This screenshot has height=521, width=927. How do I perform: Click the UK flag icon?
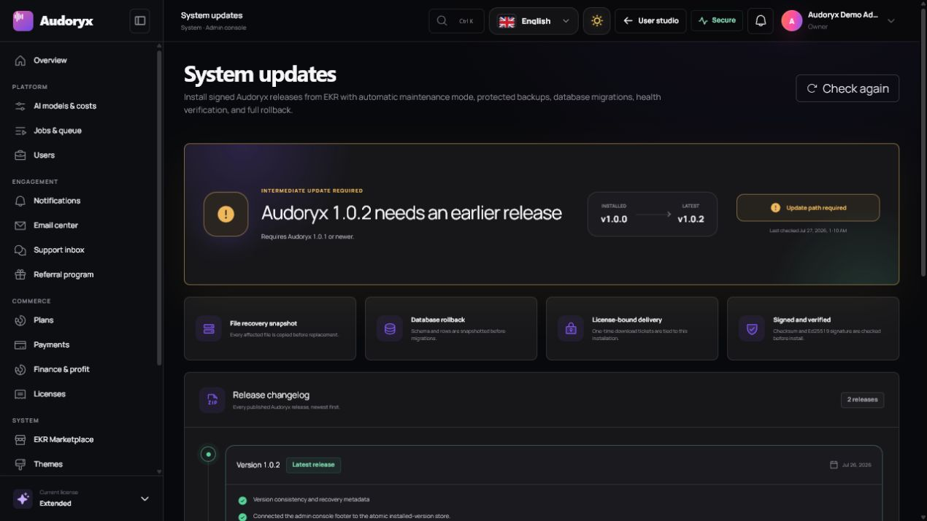(507, 21)
